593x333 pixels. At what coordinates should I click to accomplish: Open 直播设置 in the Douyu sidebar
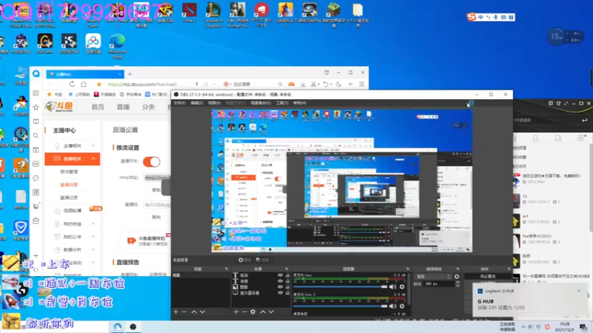[69, 184]
